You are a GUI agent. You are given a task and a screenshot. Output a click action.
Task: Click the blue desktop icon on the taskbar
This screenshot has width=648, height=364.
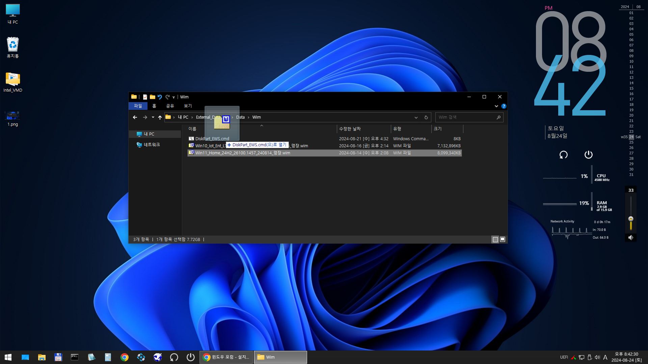pyautogui.click(x=25, y=357)
